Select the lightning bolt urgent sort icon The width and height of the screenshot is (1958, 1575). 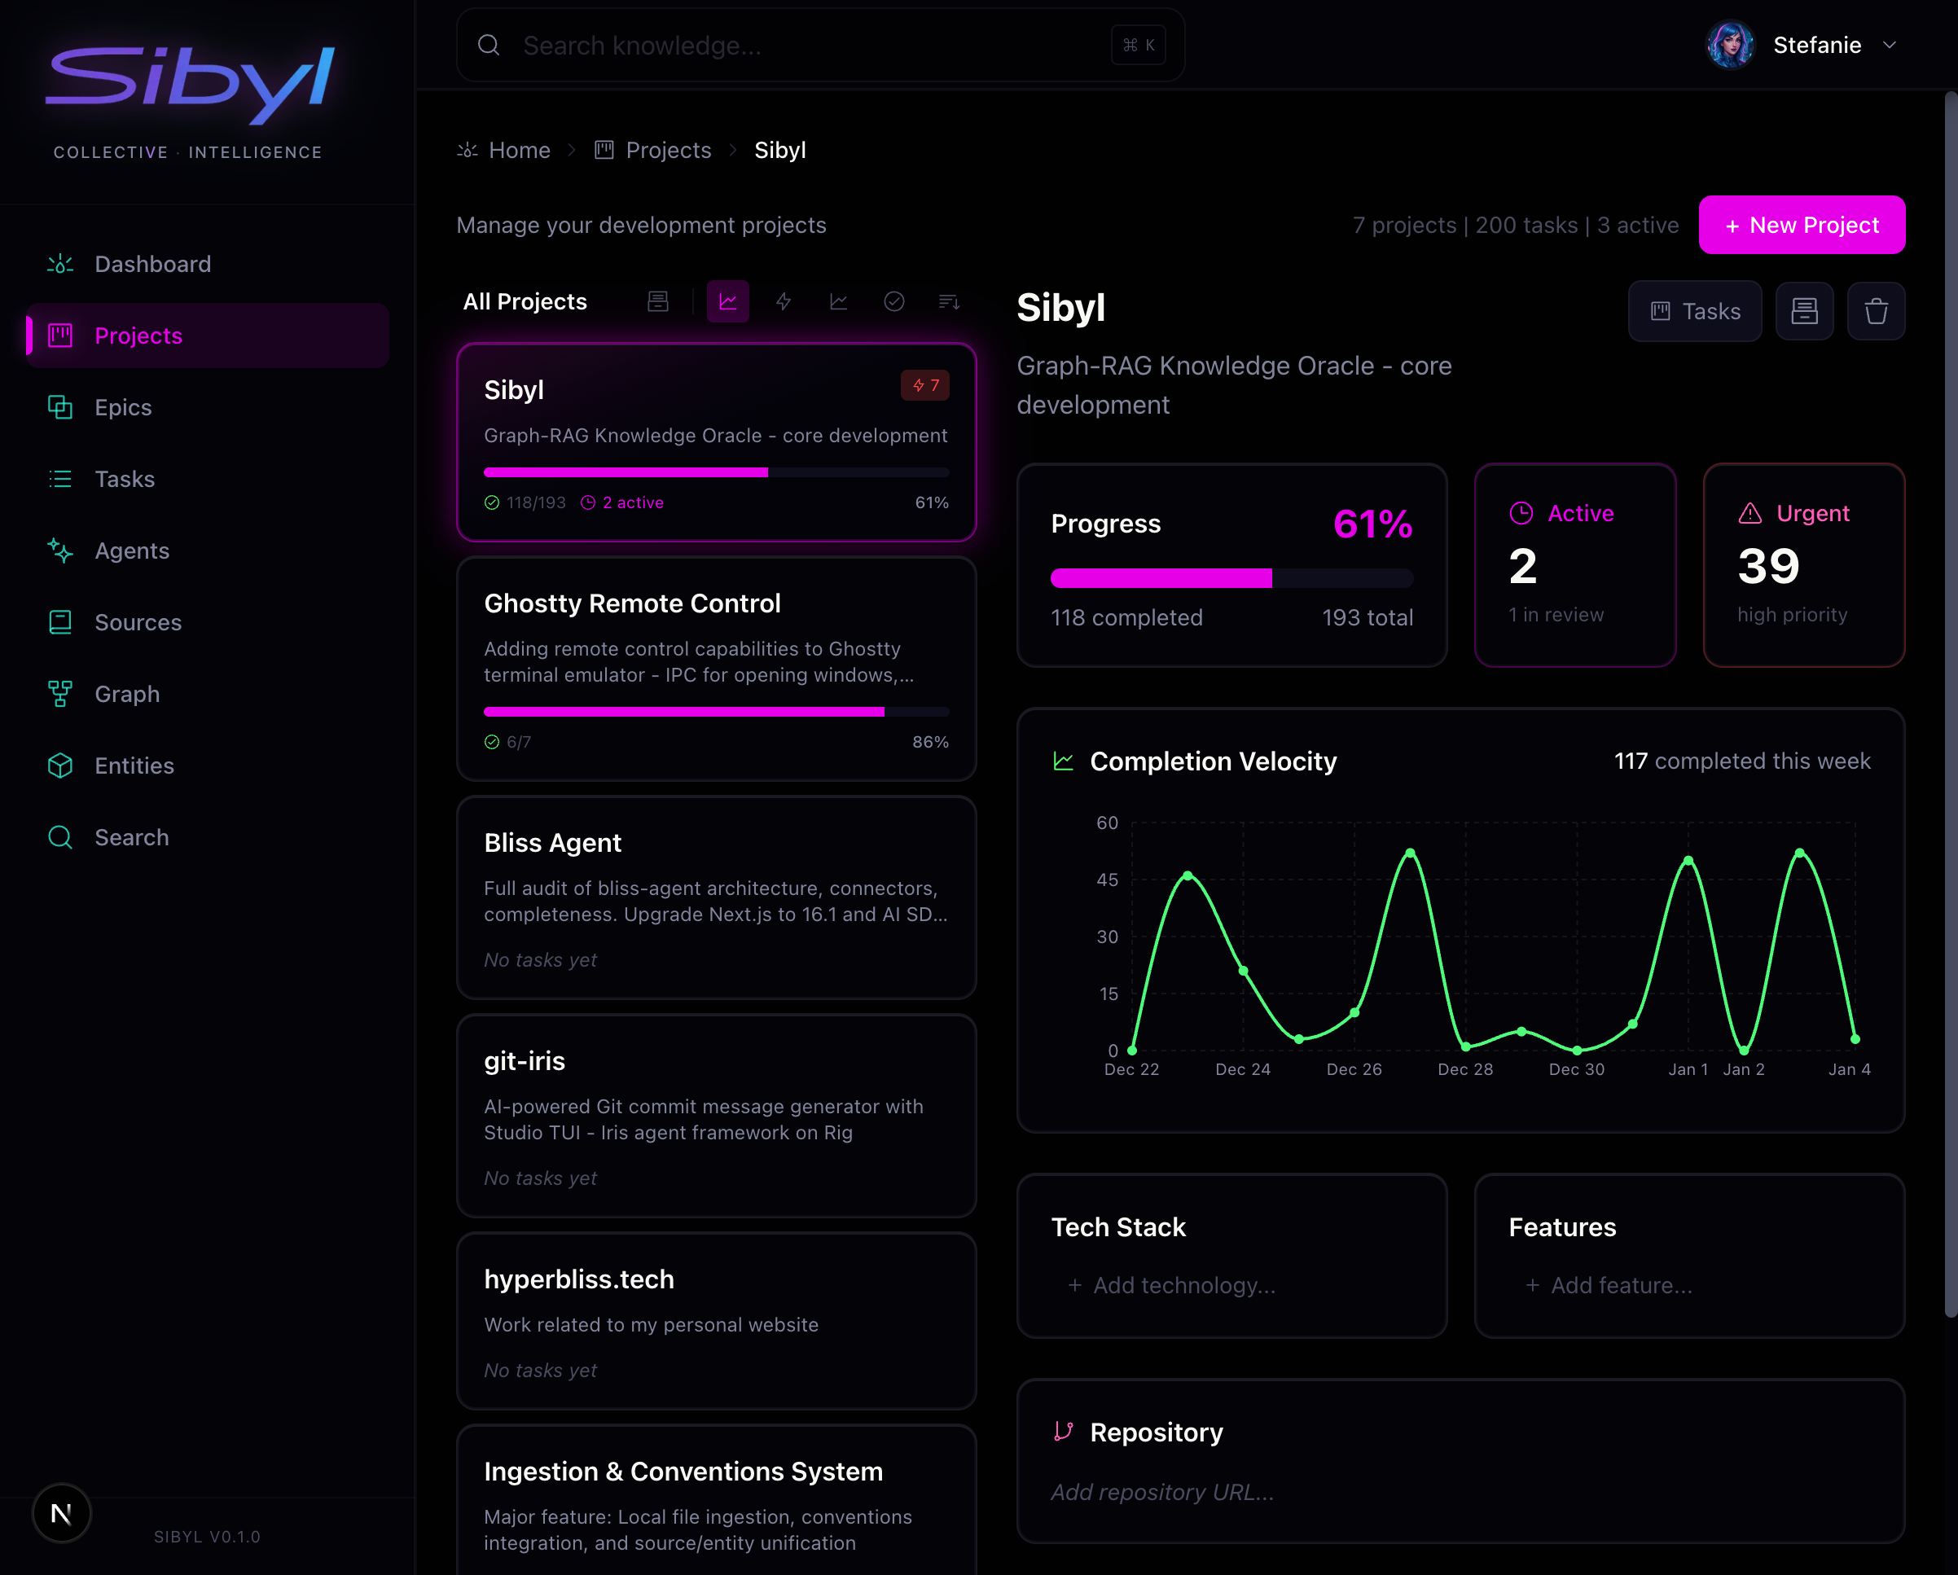point(783,301)
